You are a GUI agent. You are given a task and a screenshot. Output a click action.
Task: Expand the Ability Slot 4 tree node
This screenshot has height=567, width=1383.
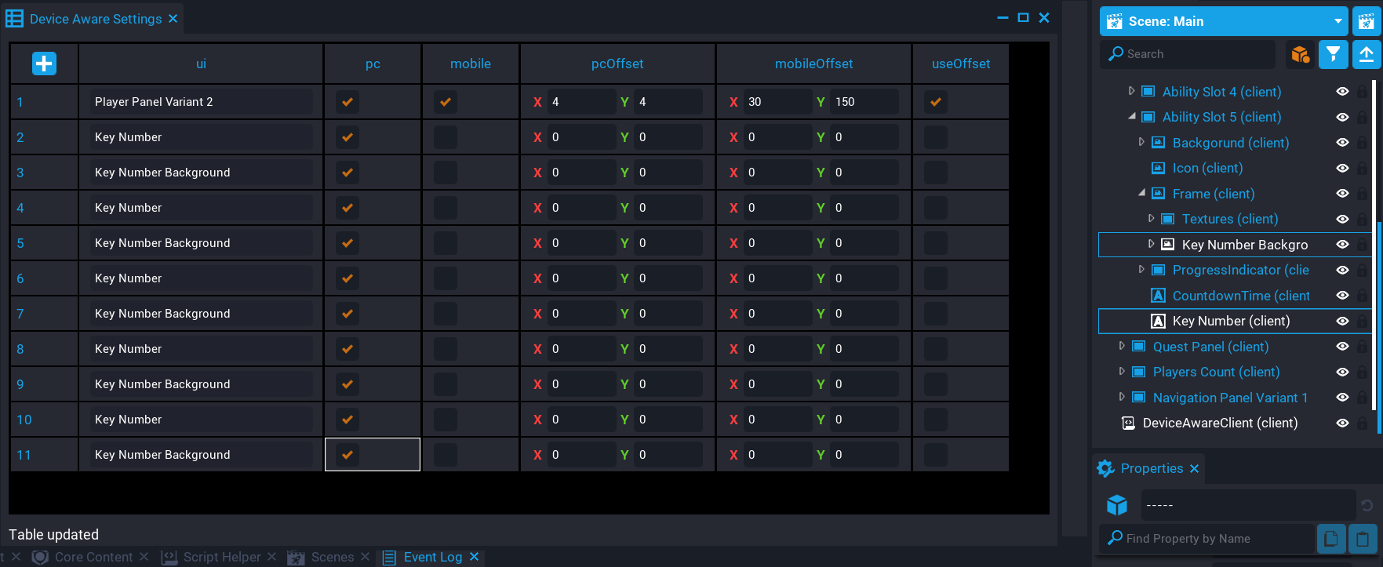point(1131,92)
